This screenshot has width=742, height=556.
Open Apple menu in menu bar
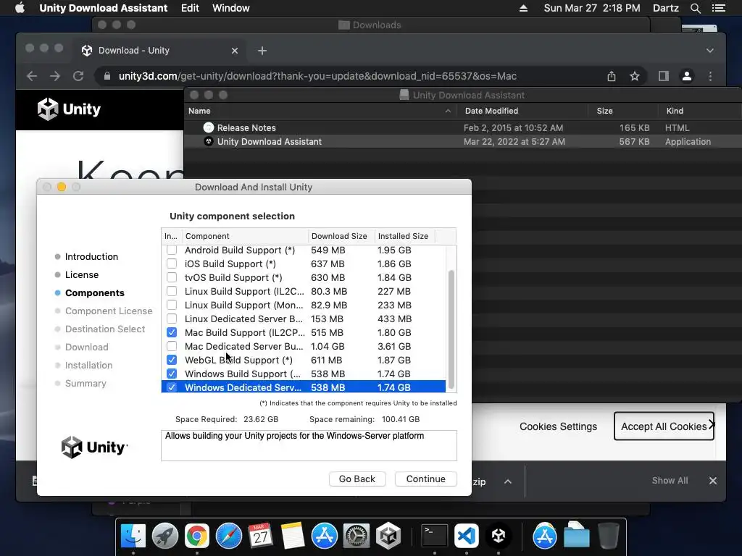[20, 8]
